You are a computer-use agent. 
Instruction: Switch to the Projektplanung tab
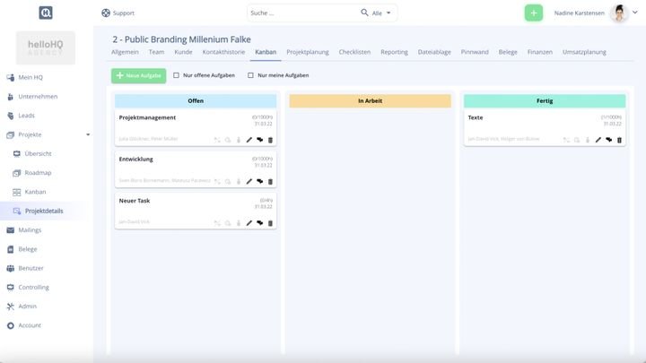tap(308, 52)
